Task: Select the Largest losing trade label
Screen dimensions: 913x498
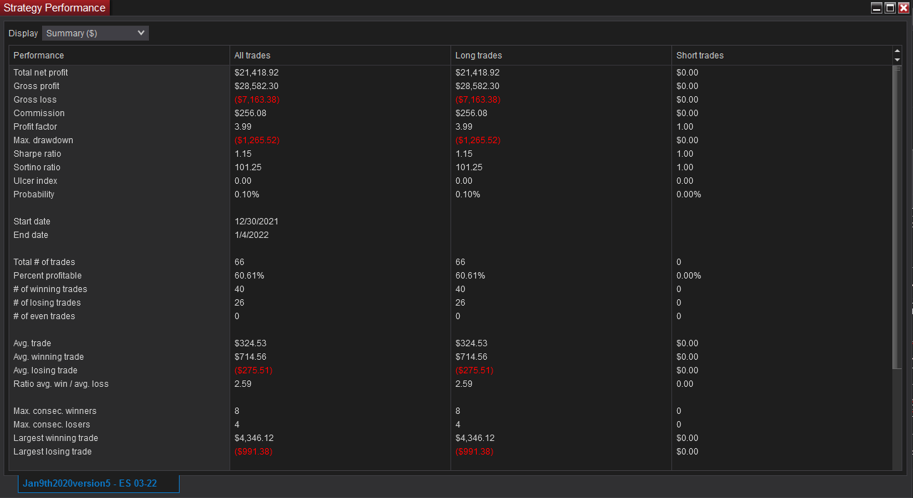Action: pos(53,452)
